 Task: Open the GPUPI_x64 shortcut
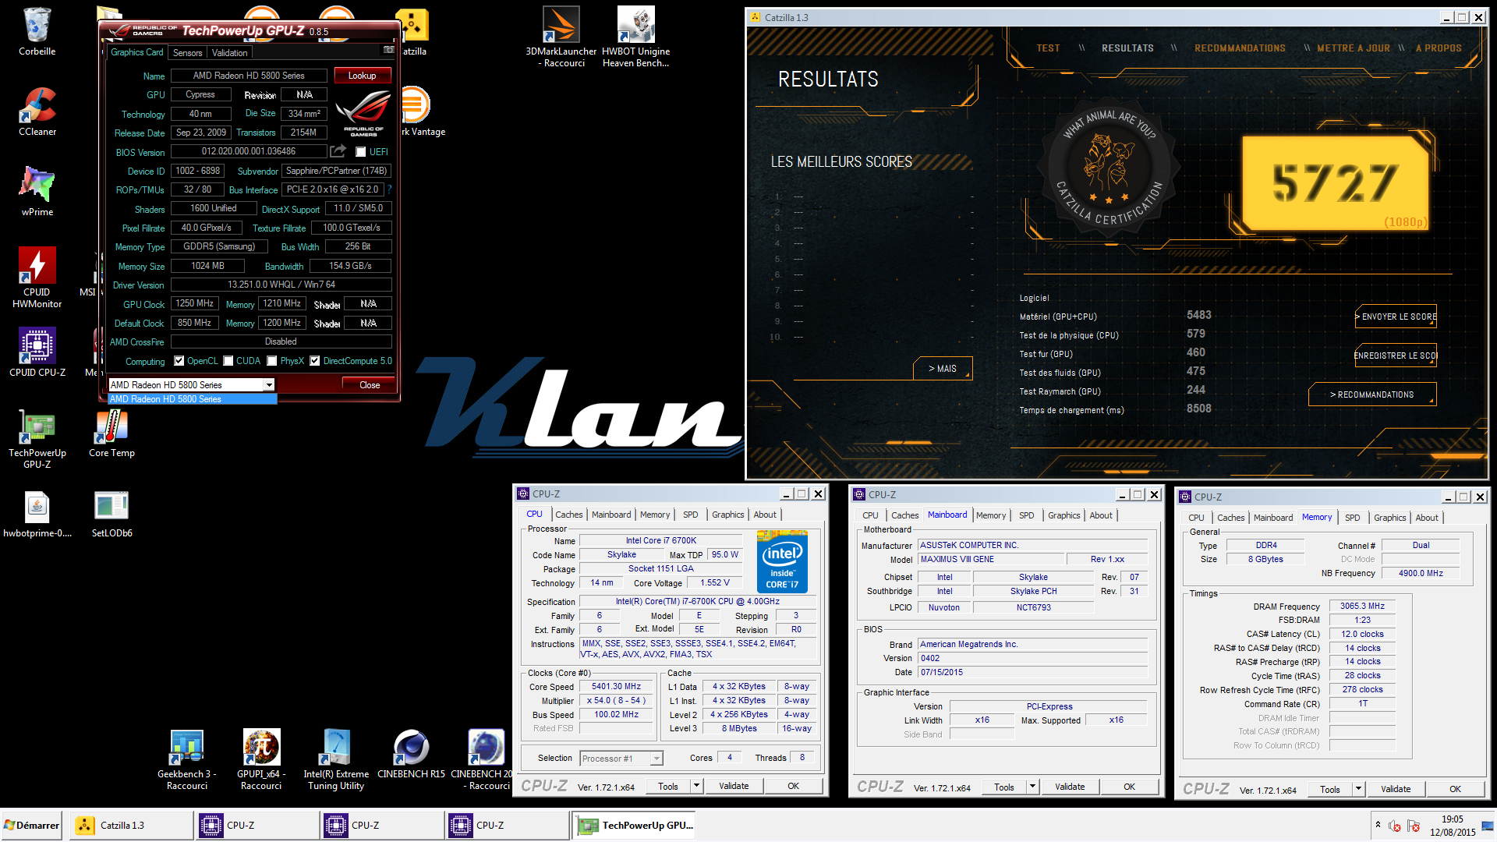pyautogui.click(x=261, y=759)
